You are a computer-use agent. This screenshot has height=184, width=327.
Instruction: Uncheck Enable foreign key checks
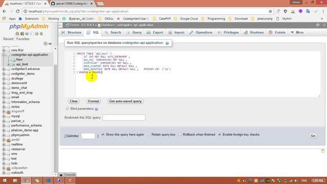(220, 134)
